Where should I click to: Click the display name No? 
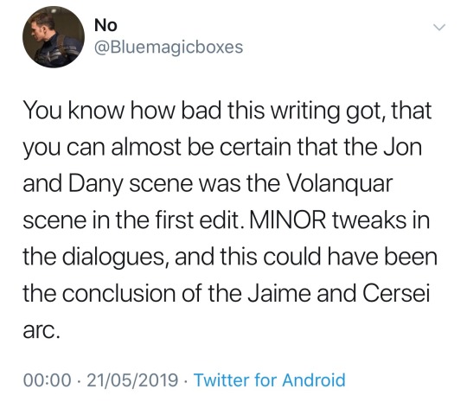point(106,25)
